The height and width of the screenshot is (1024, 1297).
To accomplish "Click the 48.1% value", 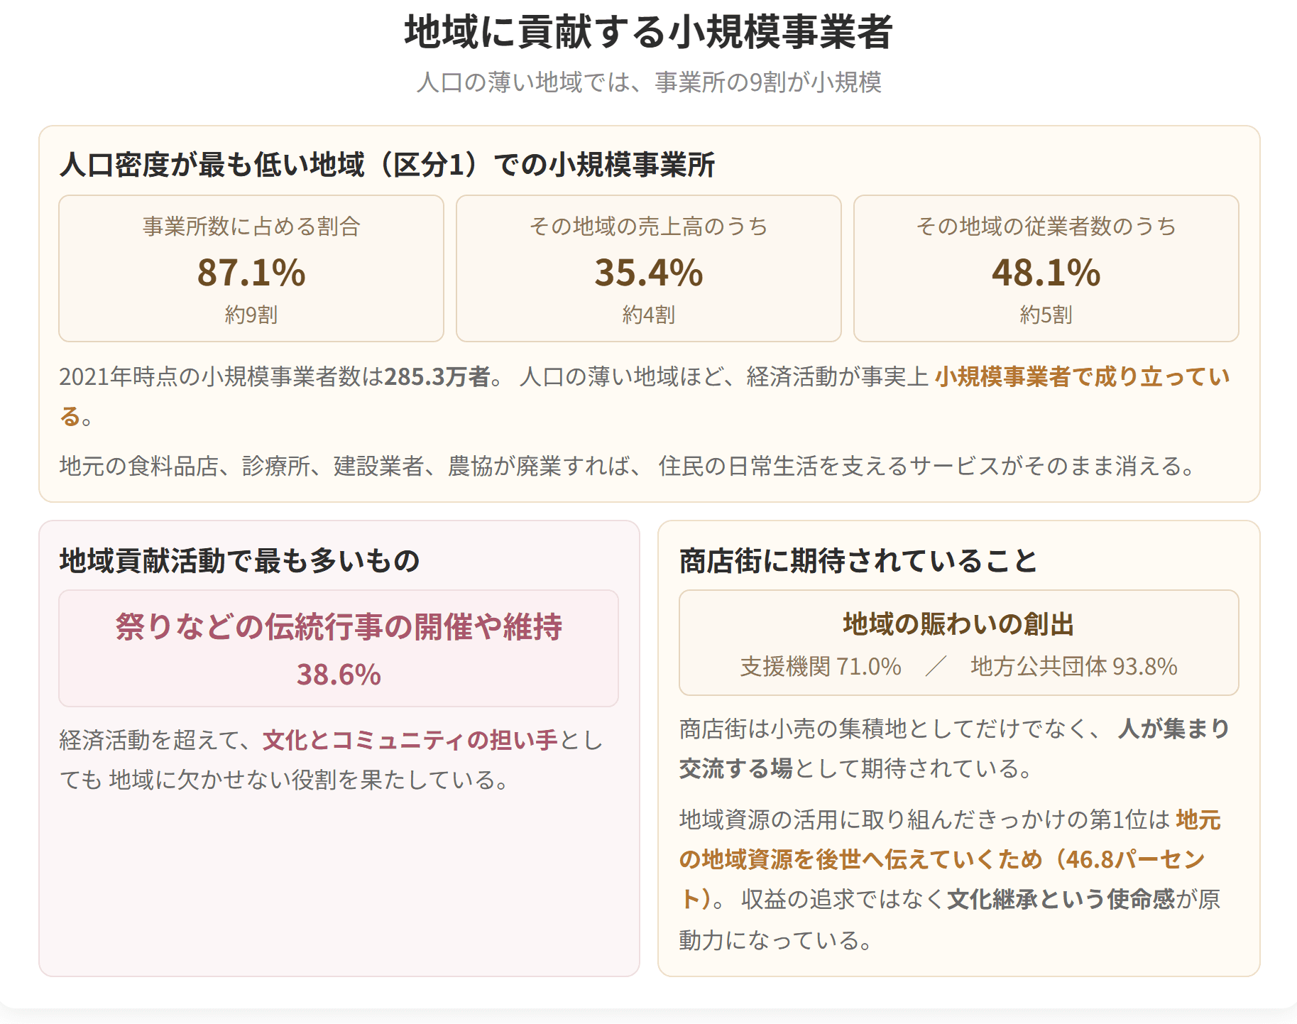I will [1046, 273].
